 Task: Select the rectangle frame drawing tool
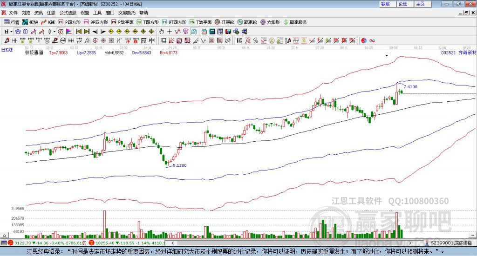point(164,40)
